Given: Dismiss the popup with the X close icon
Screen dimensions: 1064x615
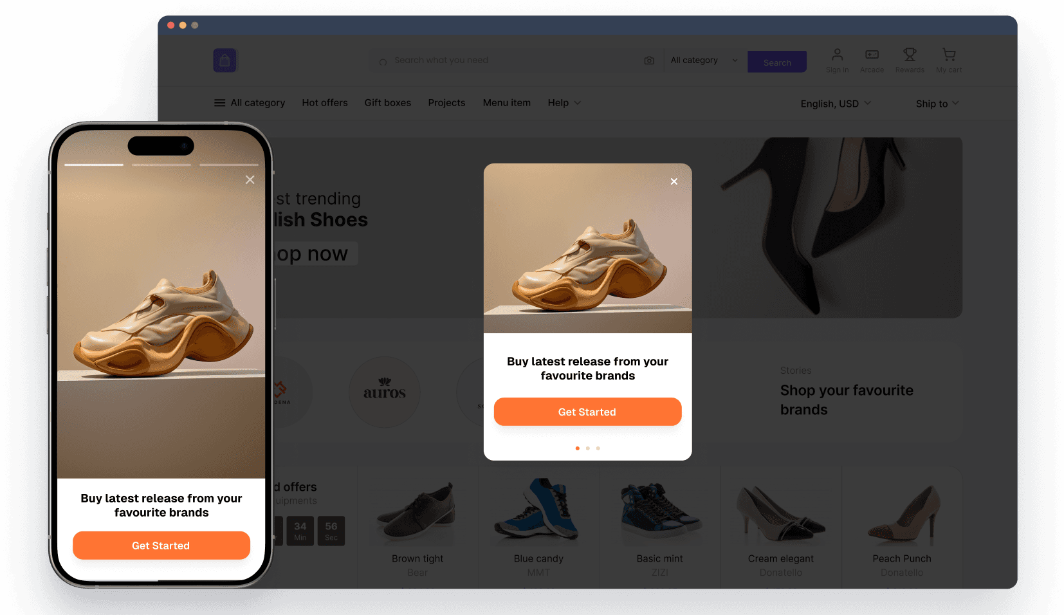Looking at the screenshot, I should click(x=674, y=181).
